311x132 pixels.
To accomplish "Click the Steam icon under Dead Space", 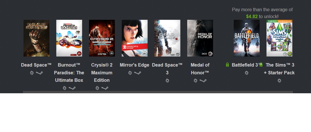I will coord(39,73).
